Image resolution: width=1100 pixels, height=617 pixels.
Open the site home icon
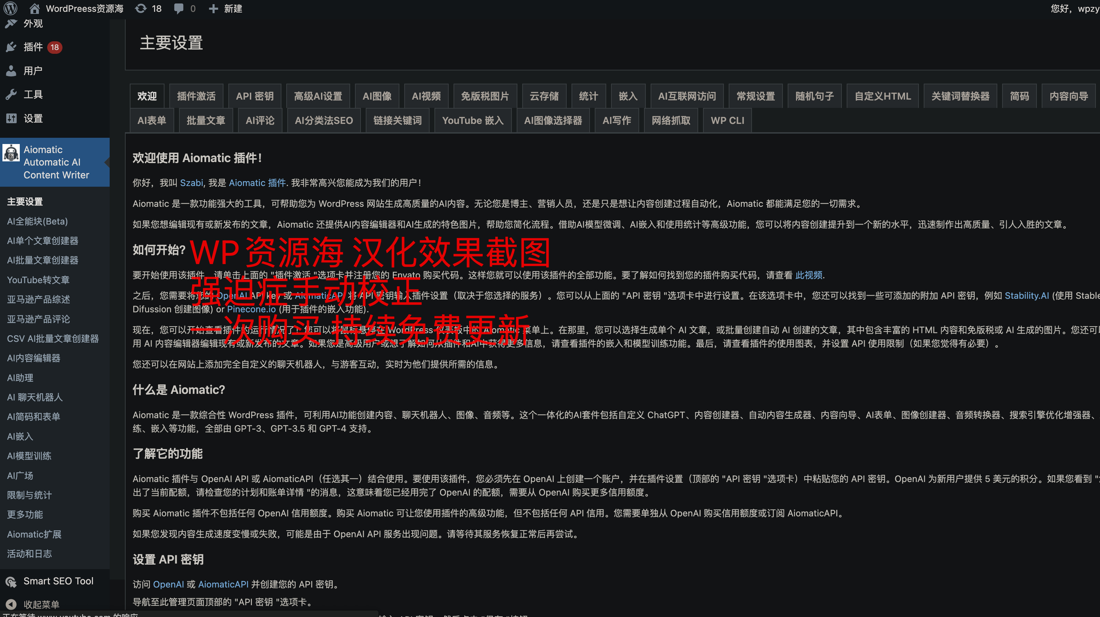point(35,9)
